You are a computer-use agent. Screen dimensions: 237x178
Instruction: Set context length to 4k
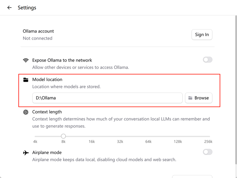coord(35,136)
